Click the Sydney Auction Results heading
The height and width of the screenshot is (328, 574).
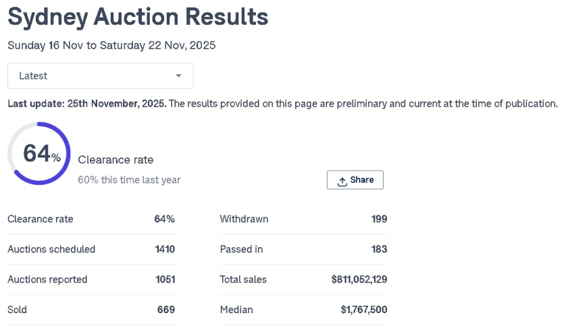click(x=138, y=17)
